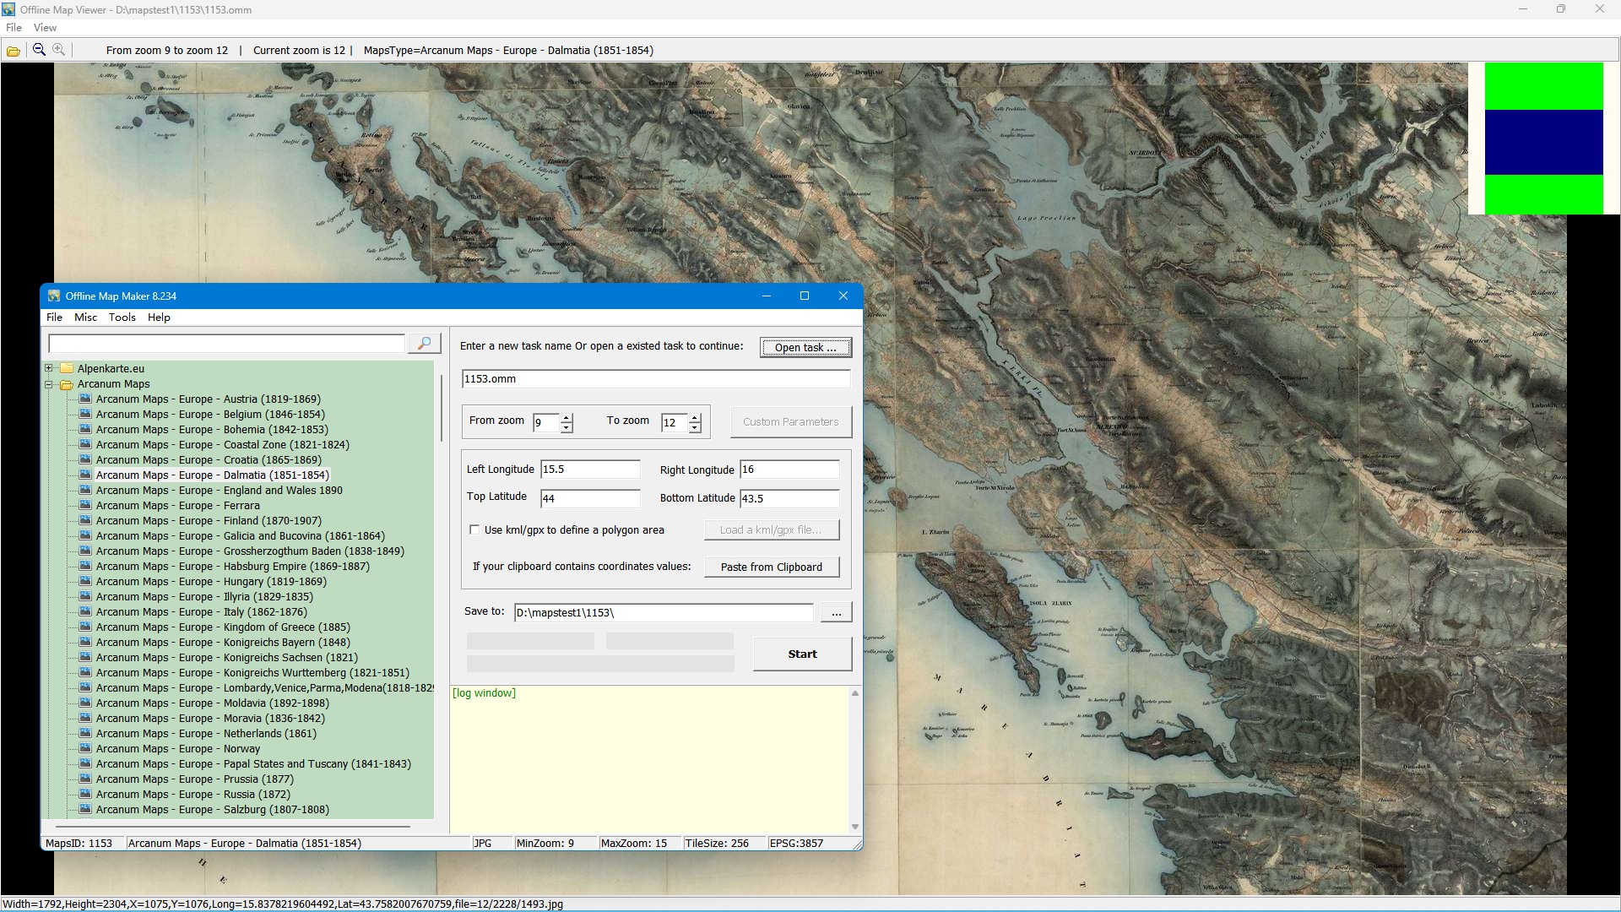Click the Dalmatia (1851-1854) map icon

pos(85,475)
